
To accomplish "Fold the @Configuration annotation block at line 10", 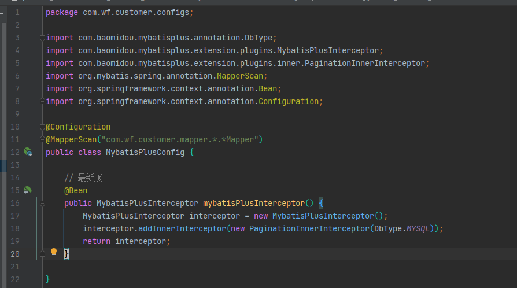I will point(42,127).
